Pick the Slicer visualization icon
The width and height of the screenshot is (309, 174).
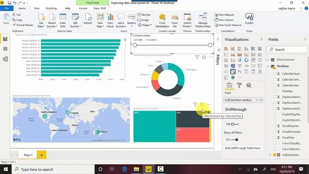233,72
